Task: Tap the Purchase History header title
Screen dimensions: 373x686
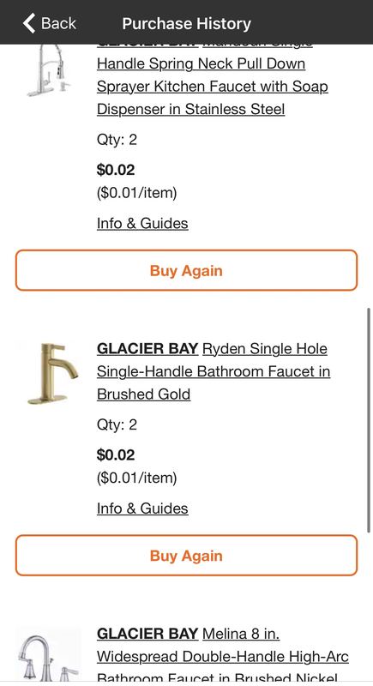Action: coord(187,23)
